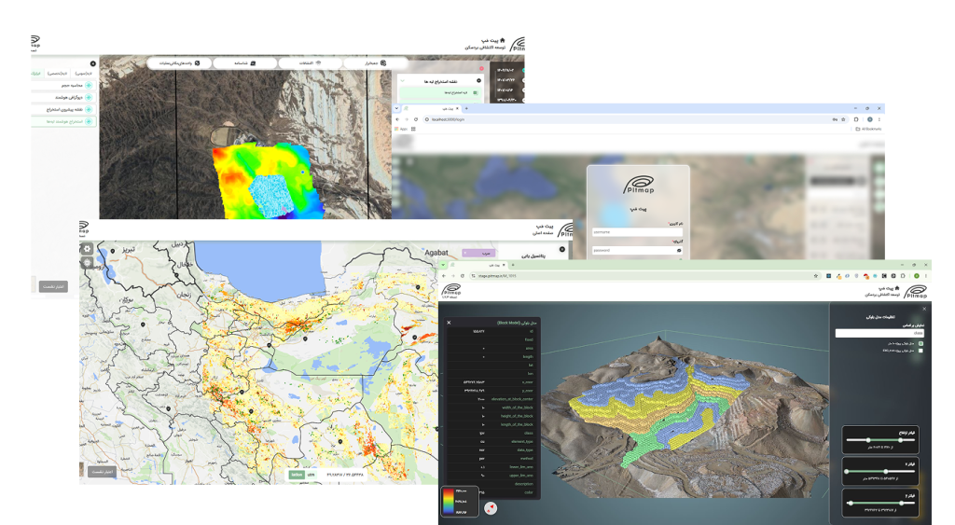The image size is (955, 525).
Task: Open profile avatar in login browser window
Action: [870, 119]
